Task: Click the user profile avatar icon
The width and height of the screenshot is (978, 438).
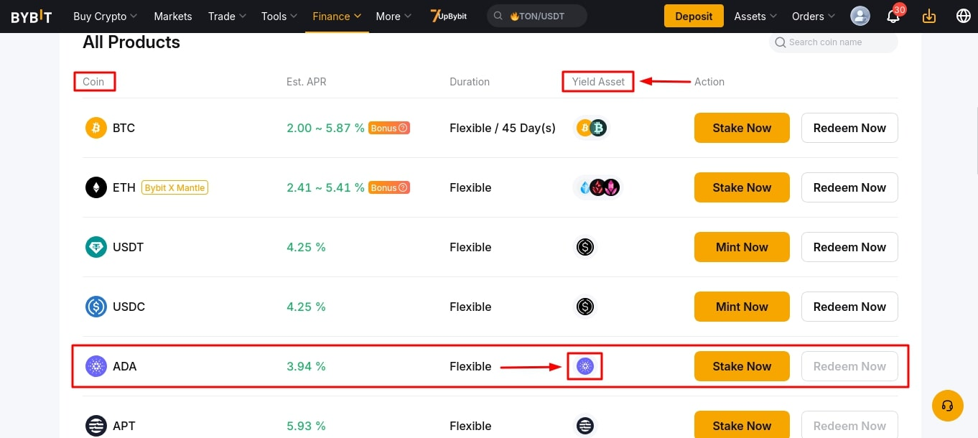Action: pos(860,16)
